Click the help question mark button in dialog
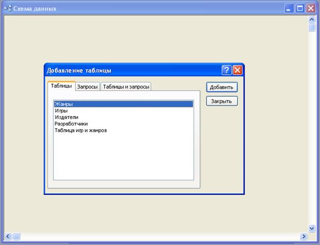The image size is (320, 245). [227, 70]
